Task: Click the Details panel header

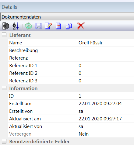Action: (67, 7)
